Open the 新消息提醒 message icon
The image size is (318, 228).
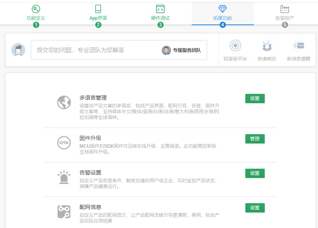click(298, 45)
